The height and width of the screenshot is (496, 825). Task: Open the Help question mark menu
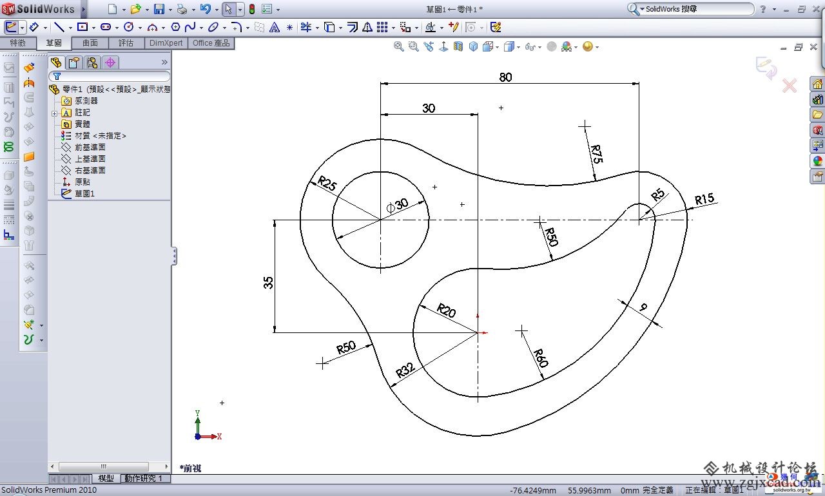(x=763, y=9)
